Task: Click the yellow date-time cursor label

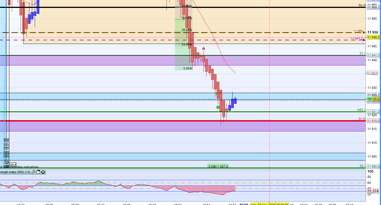Action: point(270,204)
